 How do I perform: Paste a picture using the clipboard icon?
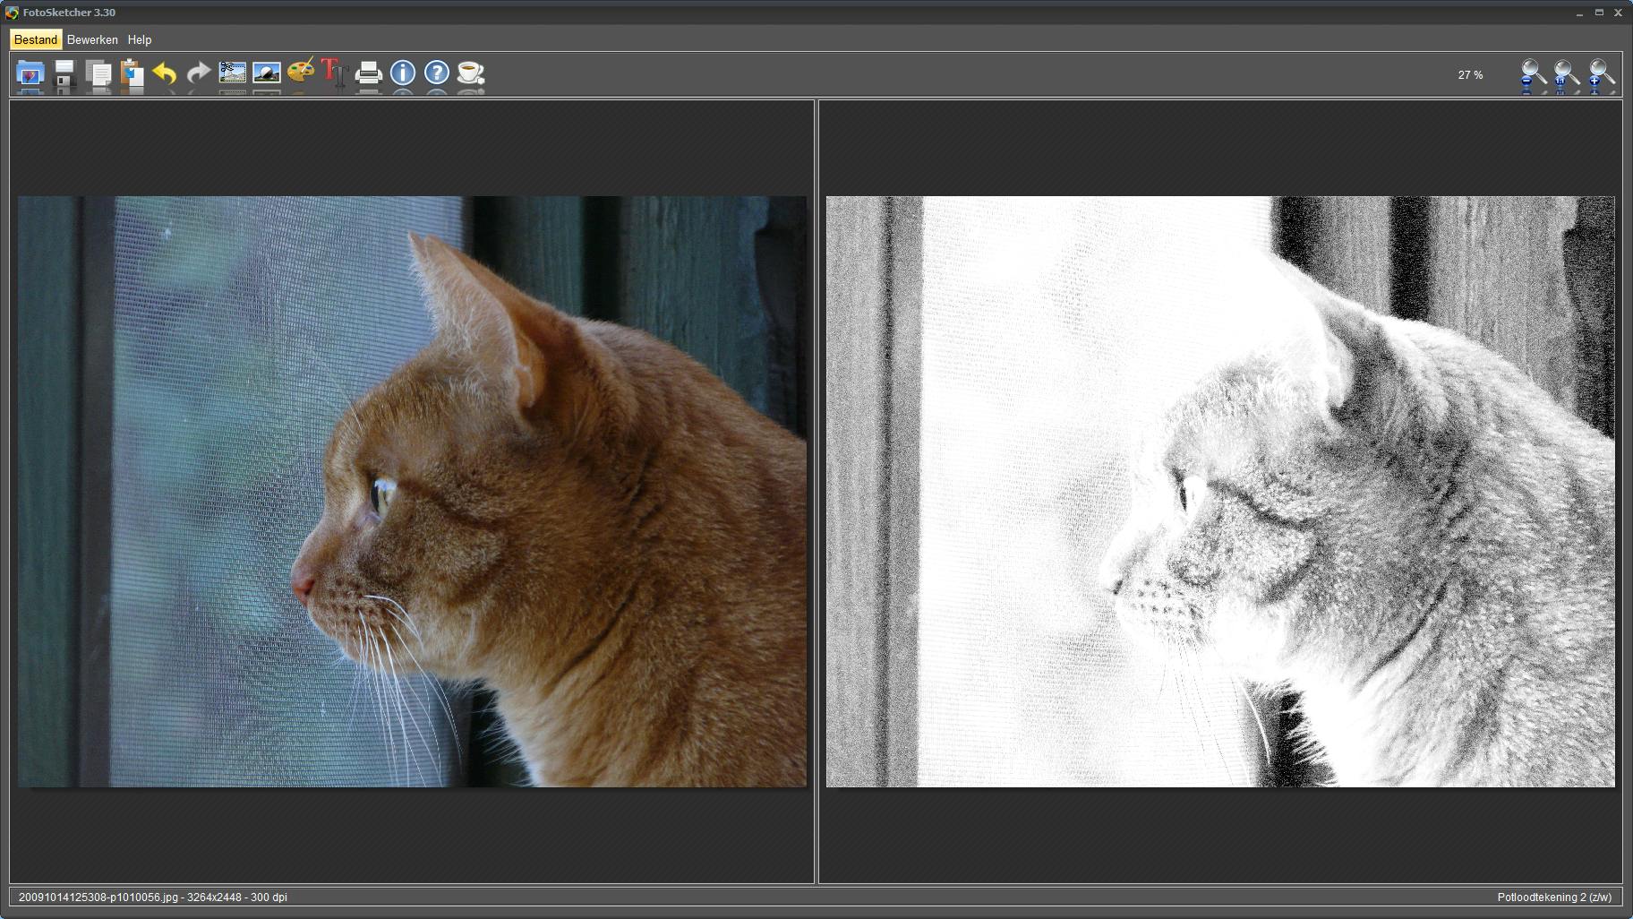pyautogui.click(x=132, y=73)
